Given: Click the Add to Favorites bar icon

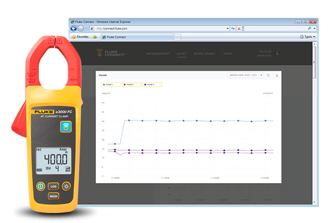Looking at the screenshot, I should tap(95, 37).
